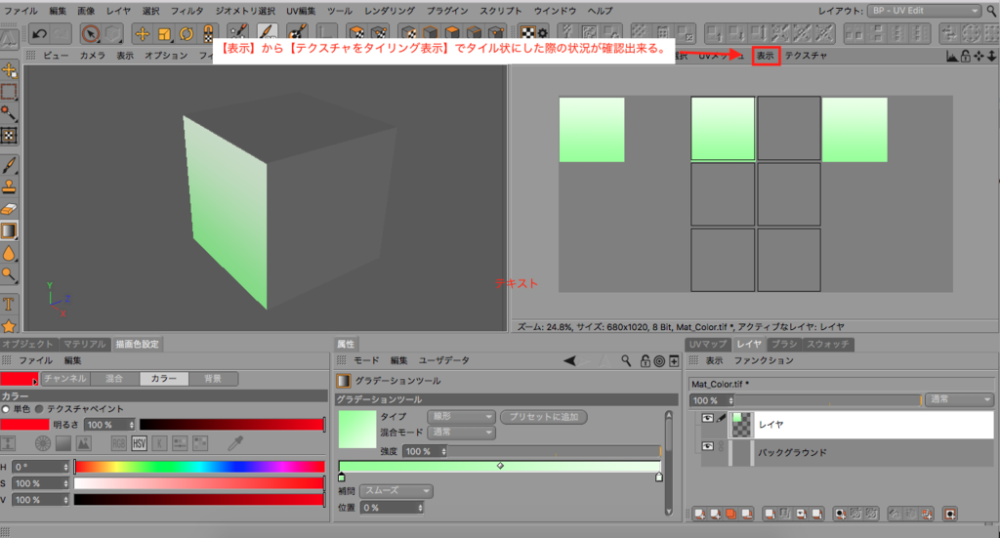The height and width of the screenshot is (538, 1000).
Task: Expand the red color swatch arrow menu
Action: point(34,382)
